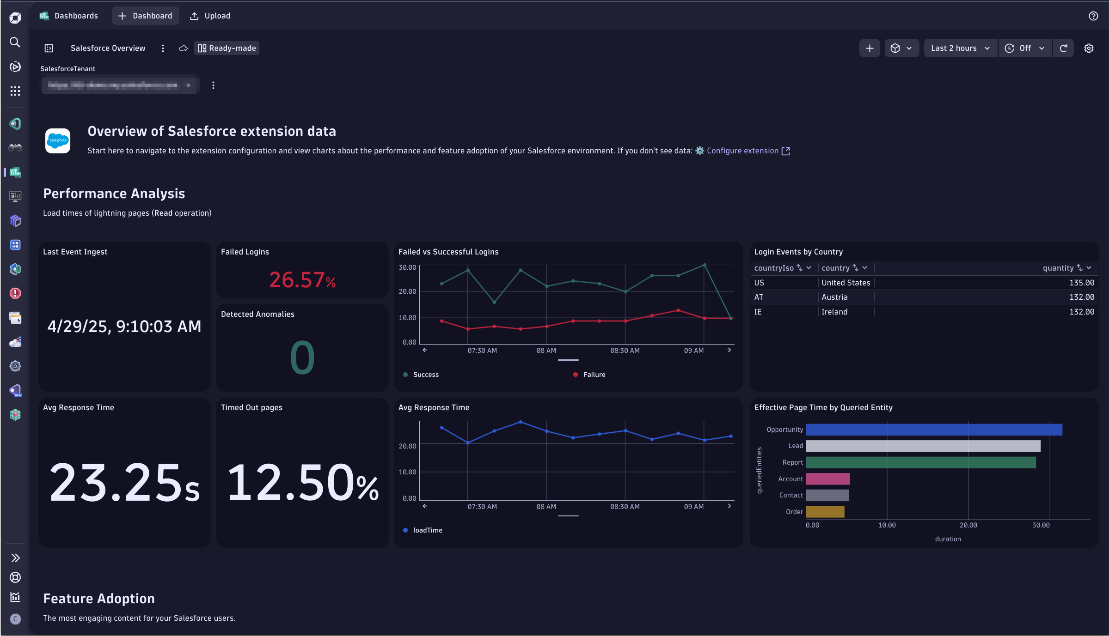The width and height of the screenshot is (1109, 636).
Task: Open the hexagon gear icon in sidebar
Action: point(15,366)
